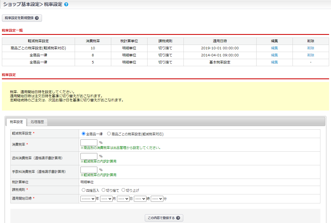Screen dimensions: 331x223
Task: Click 編集 link for the 10% tax row
Action: click(x=274, y=48)
